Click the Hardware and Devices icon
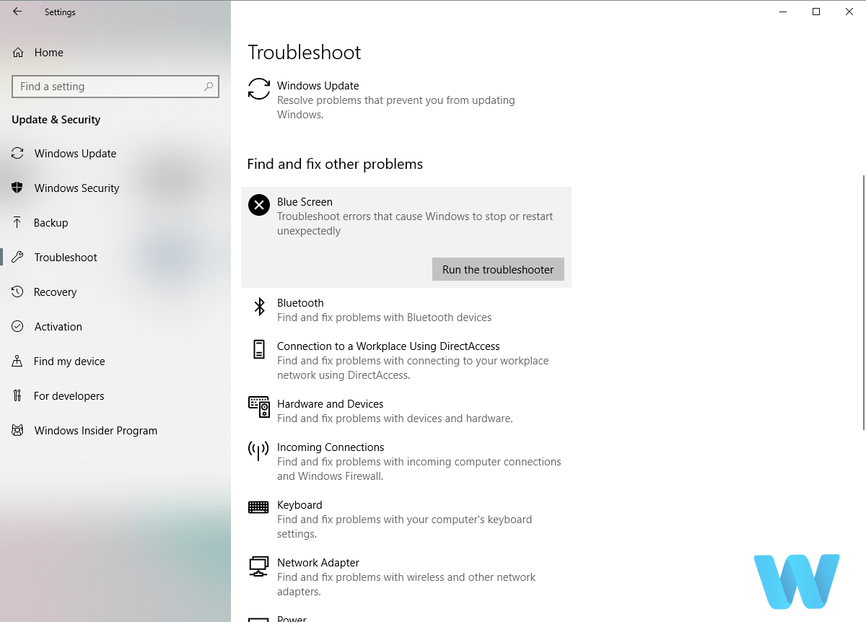Screen dimensions: 866x622 pyautogui.click(x=258, y=408)
